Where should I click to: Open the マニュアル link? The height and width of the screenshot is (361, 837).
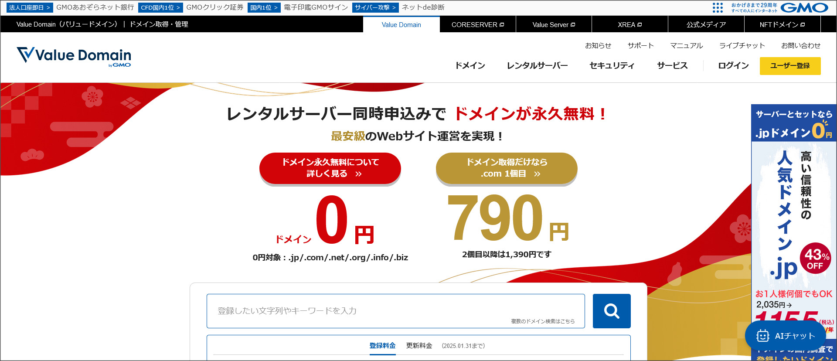tap(687, 45)
